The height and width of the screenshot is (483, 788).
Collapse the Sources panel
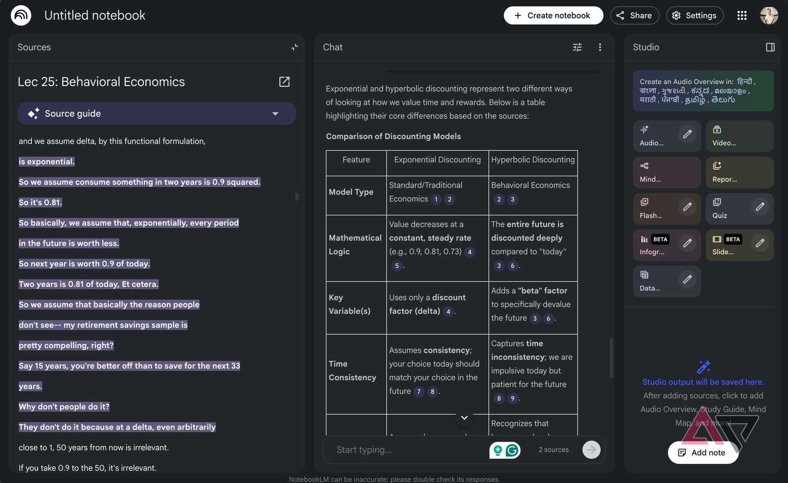[294, 47]
